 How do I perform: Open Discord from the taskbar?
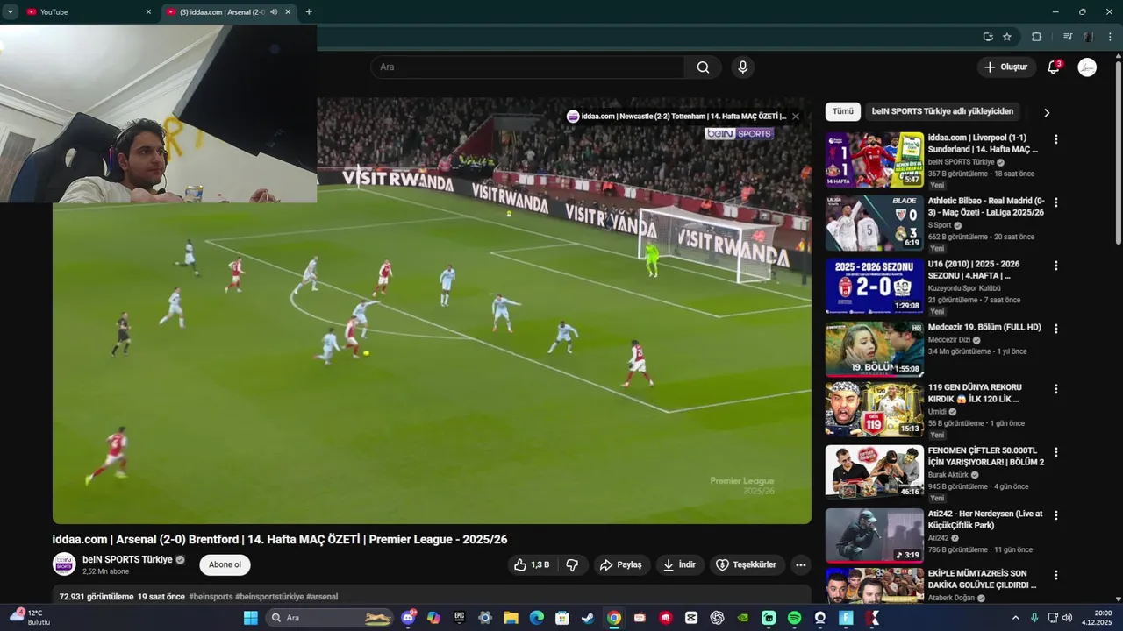[408, 618]
